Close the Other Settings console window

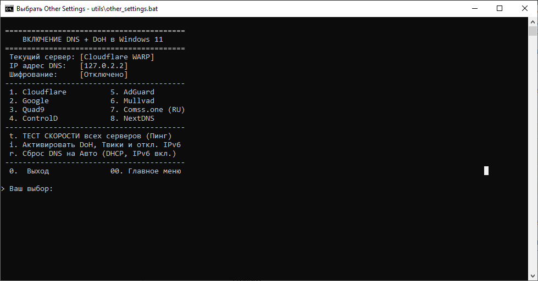525,9
